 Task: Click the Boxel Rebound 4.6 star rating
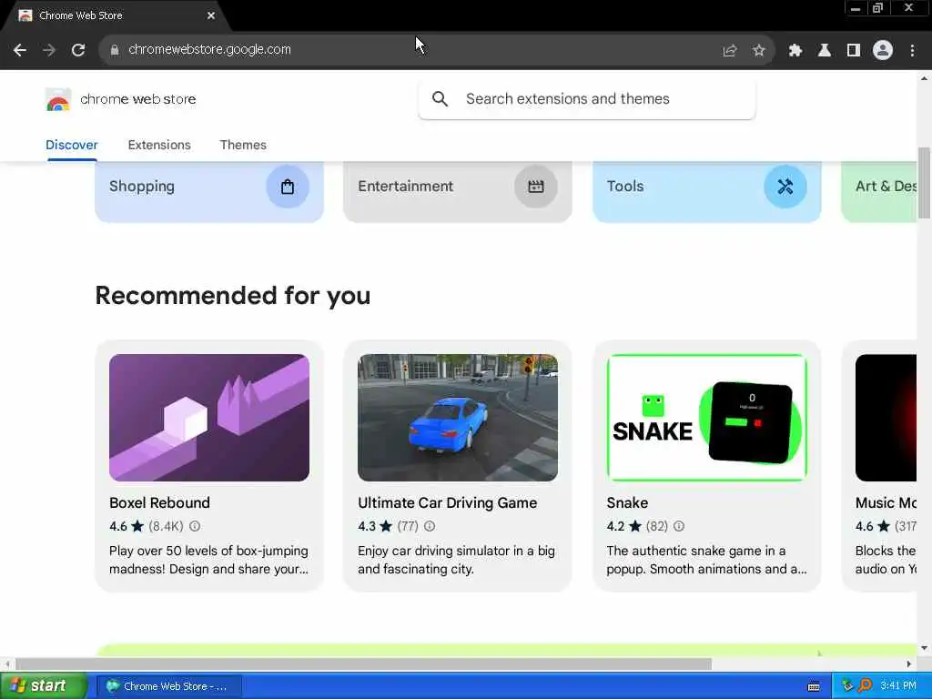click(x=126, y=526)
